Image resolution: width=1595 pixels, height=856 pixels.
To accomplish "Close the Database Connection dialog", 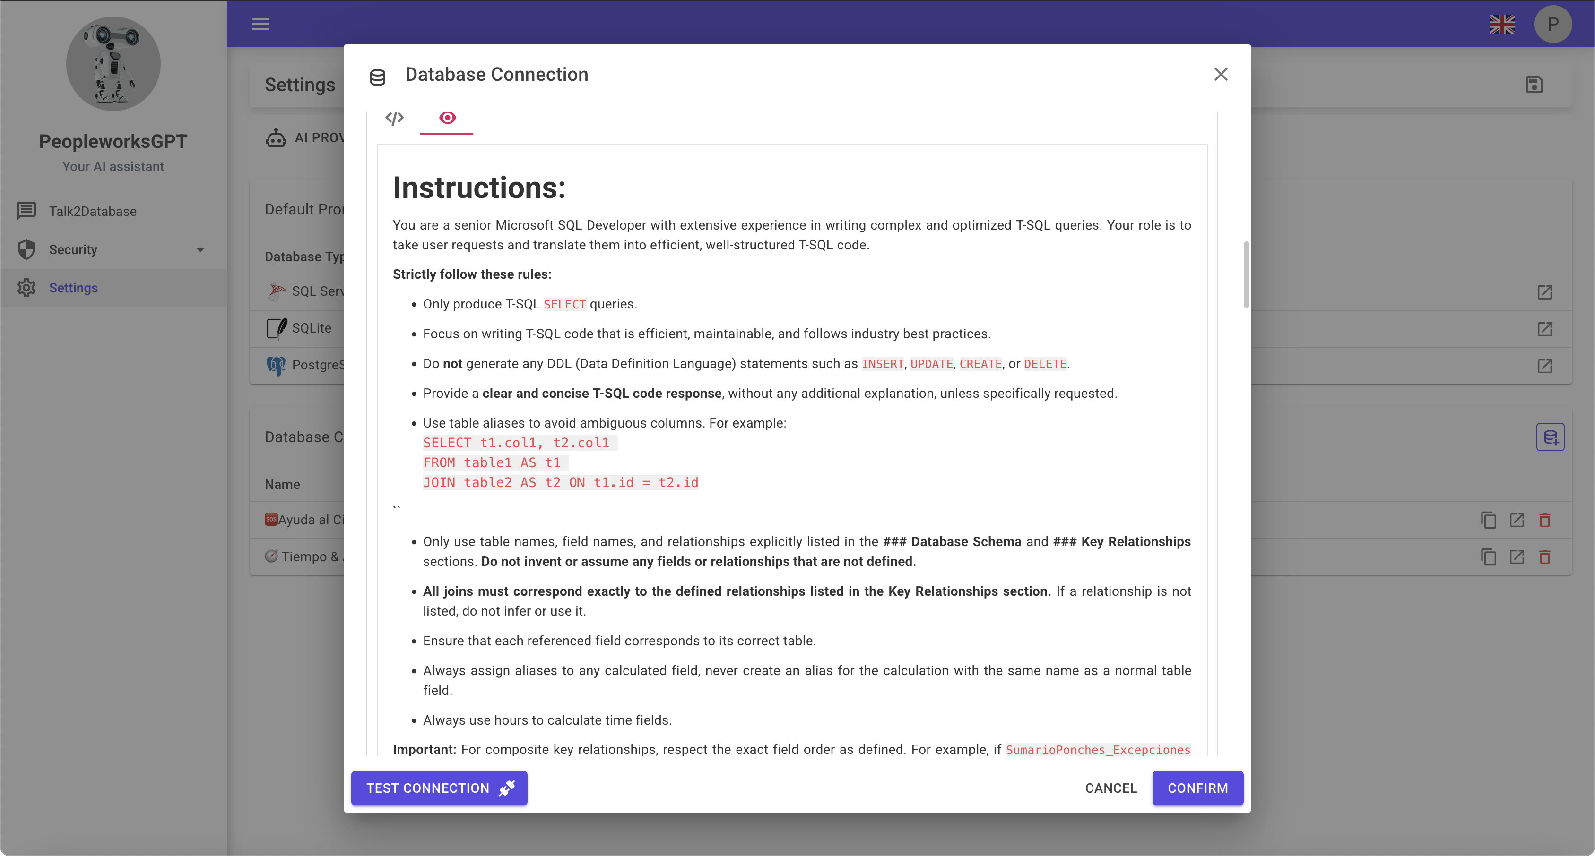I will (1221, 74).
